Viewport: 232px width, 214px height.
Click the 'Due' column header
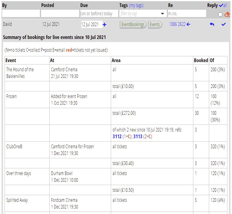coord(84,5)
